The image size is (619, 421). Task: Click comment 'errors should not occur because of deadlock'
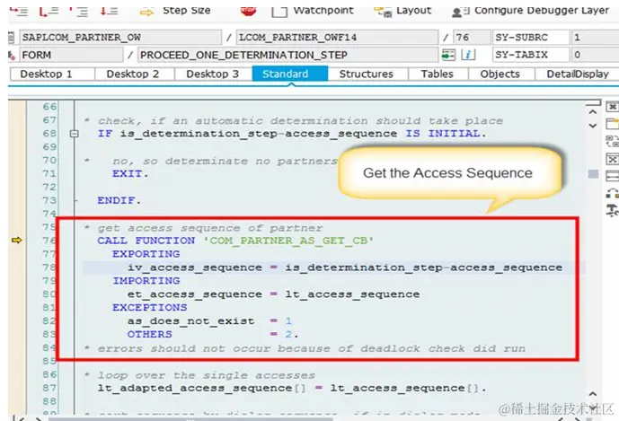pos(259,348)
